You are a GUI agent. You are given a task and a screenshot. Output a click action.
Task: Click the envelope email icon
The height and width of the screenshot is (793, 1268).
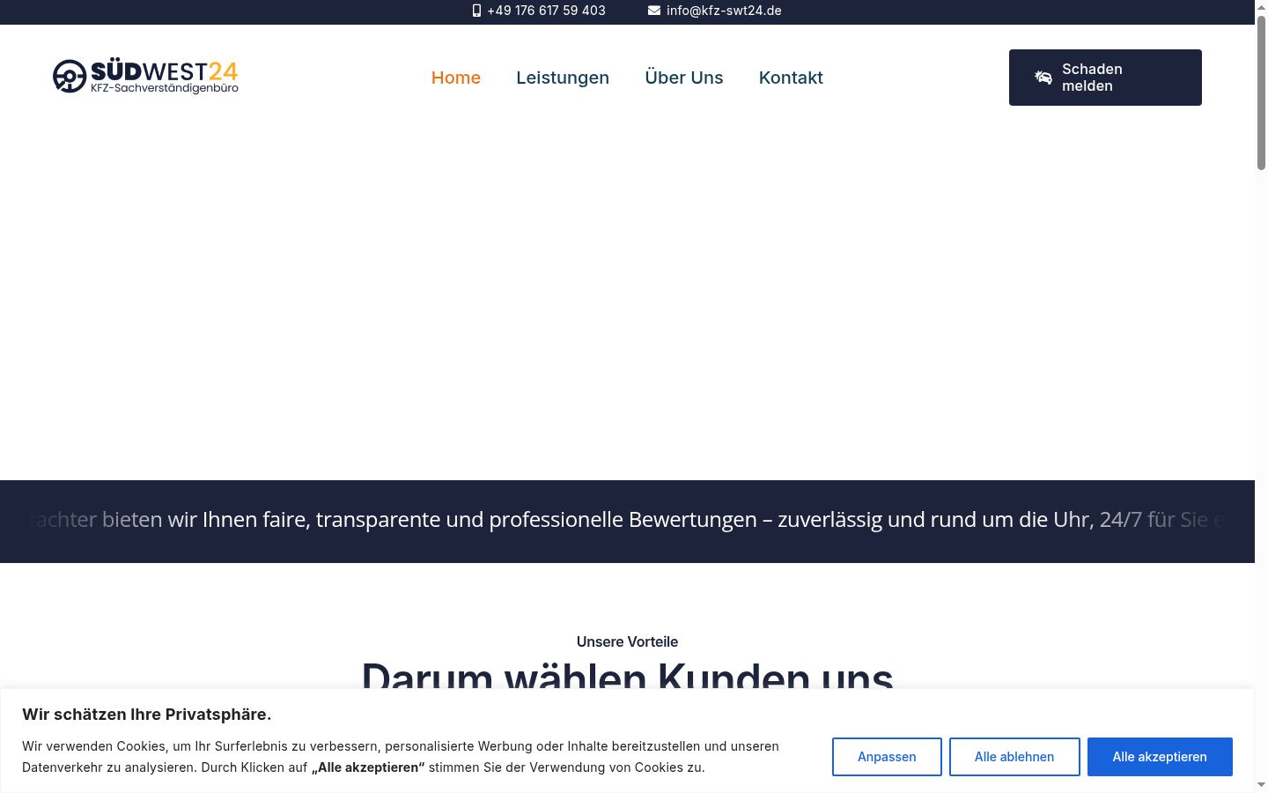click(x=653, y=11)
